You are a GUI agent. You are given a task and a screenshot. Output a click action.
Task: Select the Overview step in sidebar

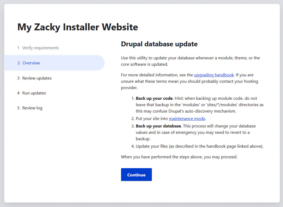(x=31, y=63)
